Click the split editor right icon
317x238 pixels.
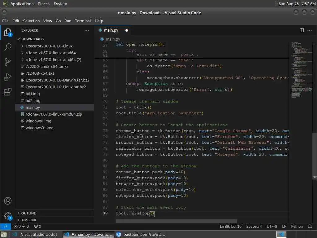click(302, 30)
